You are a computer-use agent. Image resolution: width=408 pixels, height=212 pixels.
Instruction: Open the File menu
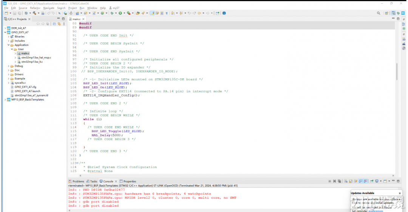[6, 8]
